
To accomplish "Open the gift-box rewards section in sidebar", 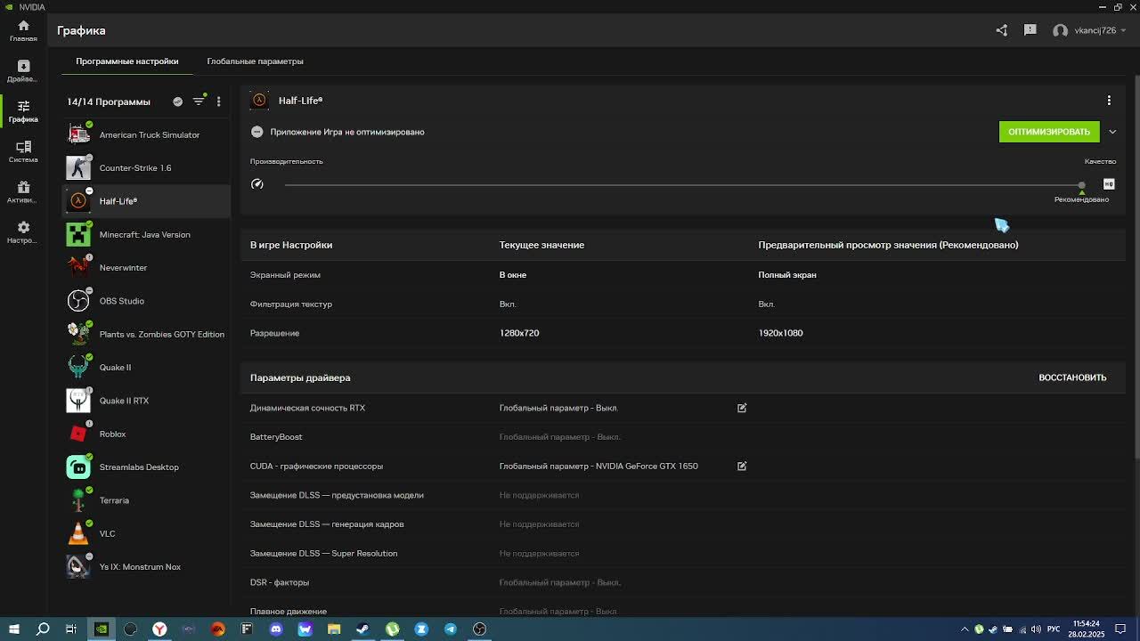I will click(23, 191).
